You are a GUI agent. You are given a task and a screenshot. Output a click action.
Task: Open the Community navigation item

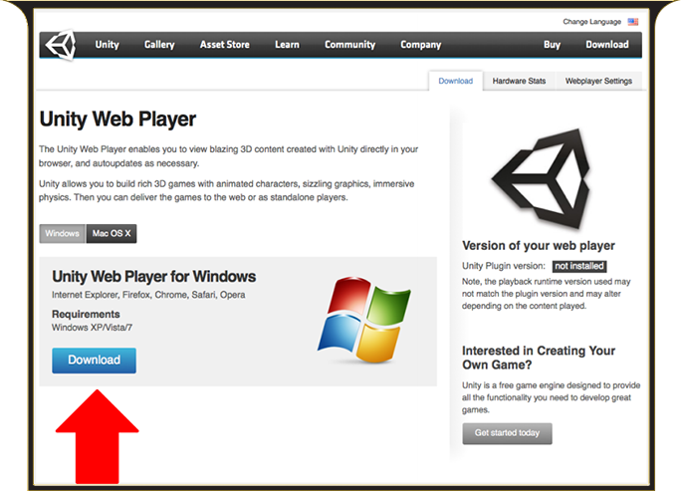tap(349, 45)
